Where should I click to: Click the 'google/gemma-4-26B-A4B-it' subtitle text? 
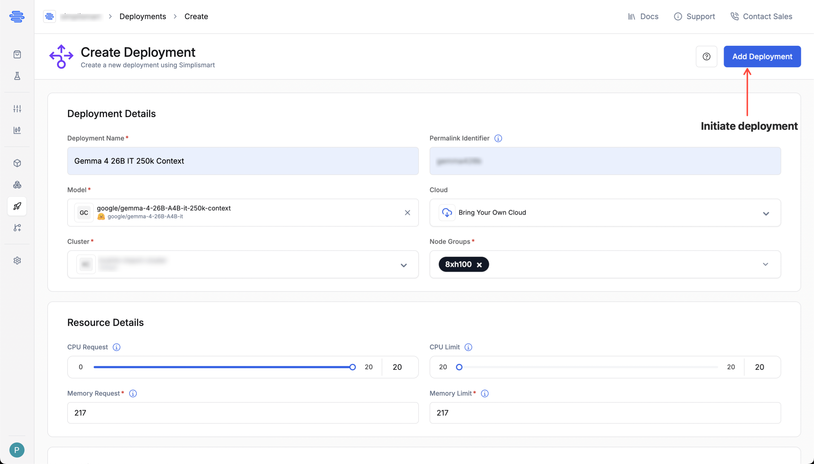point(145,216)
